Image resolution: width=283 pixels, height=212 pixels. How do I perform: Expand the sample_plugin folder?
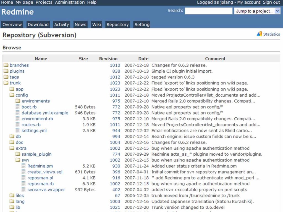[17, 154]
